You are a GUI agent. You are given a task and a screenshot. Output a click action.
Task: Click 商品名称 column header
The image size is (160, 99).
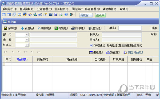pos(72,59)
